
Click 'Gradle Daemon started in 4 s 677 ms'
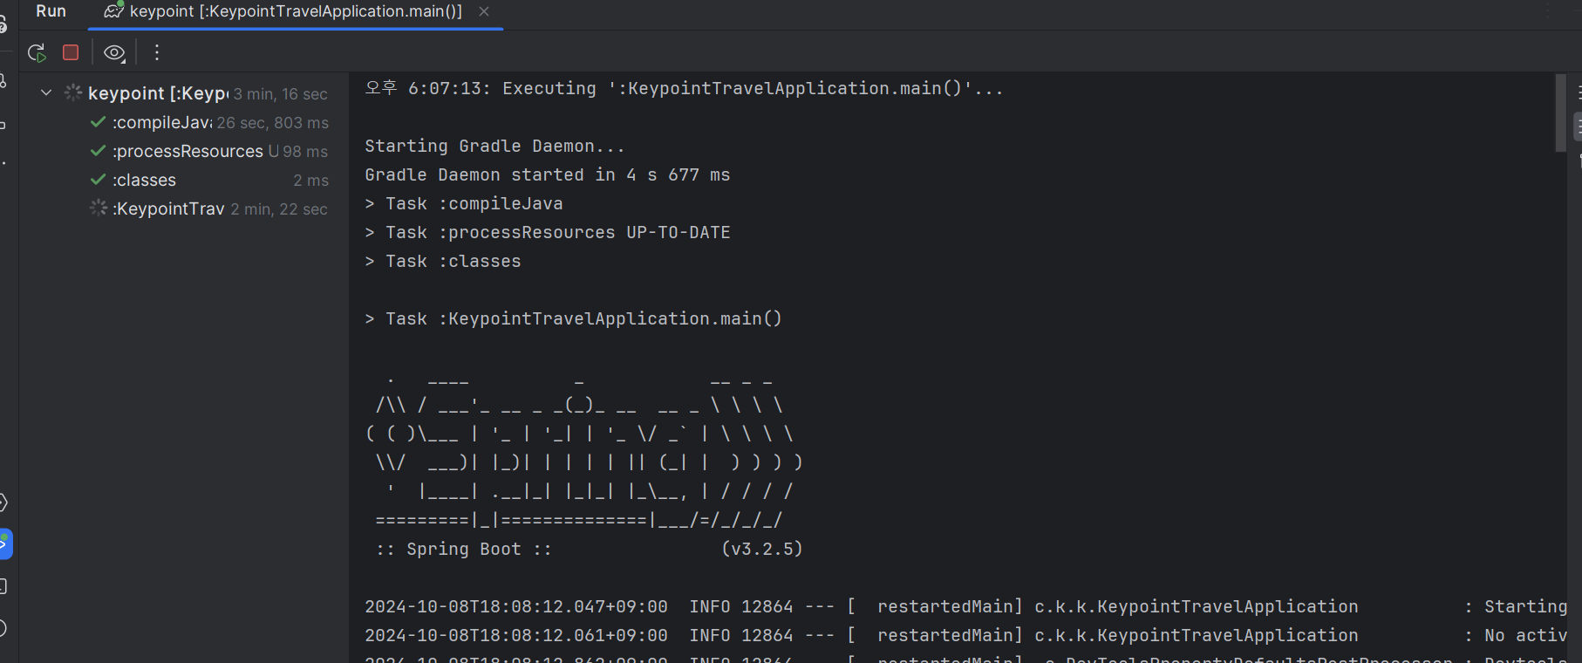point(548,174)
